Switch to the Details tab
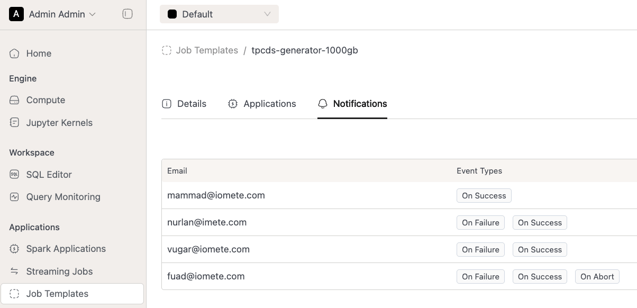This screenshot has width=637, height=308. click(184, 104)
